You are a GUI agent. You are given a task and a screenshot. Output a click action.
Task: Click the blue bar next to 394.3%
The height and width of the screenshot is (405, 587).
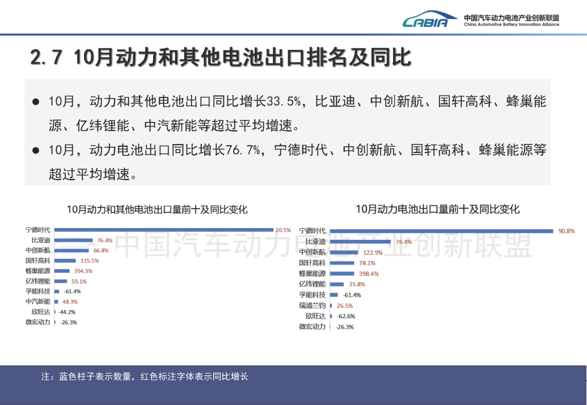(62, 271)
